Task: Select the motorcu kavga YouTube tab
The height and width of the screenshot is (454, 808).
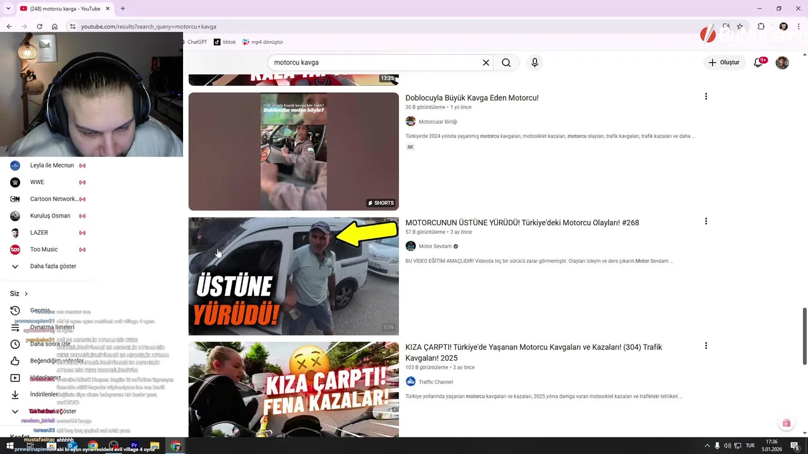Action: [64, 8]
